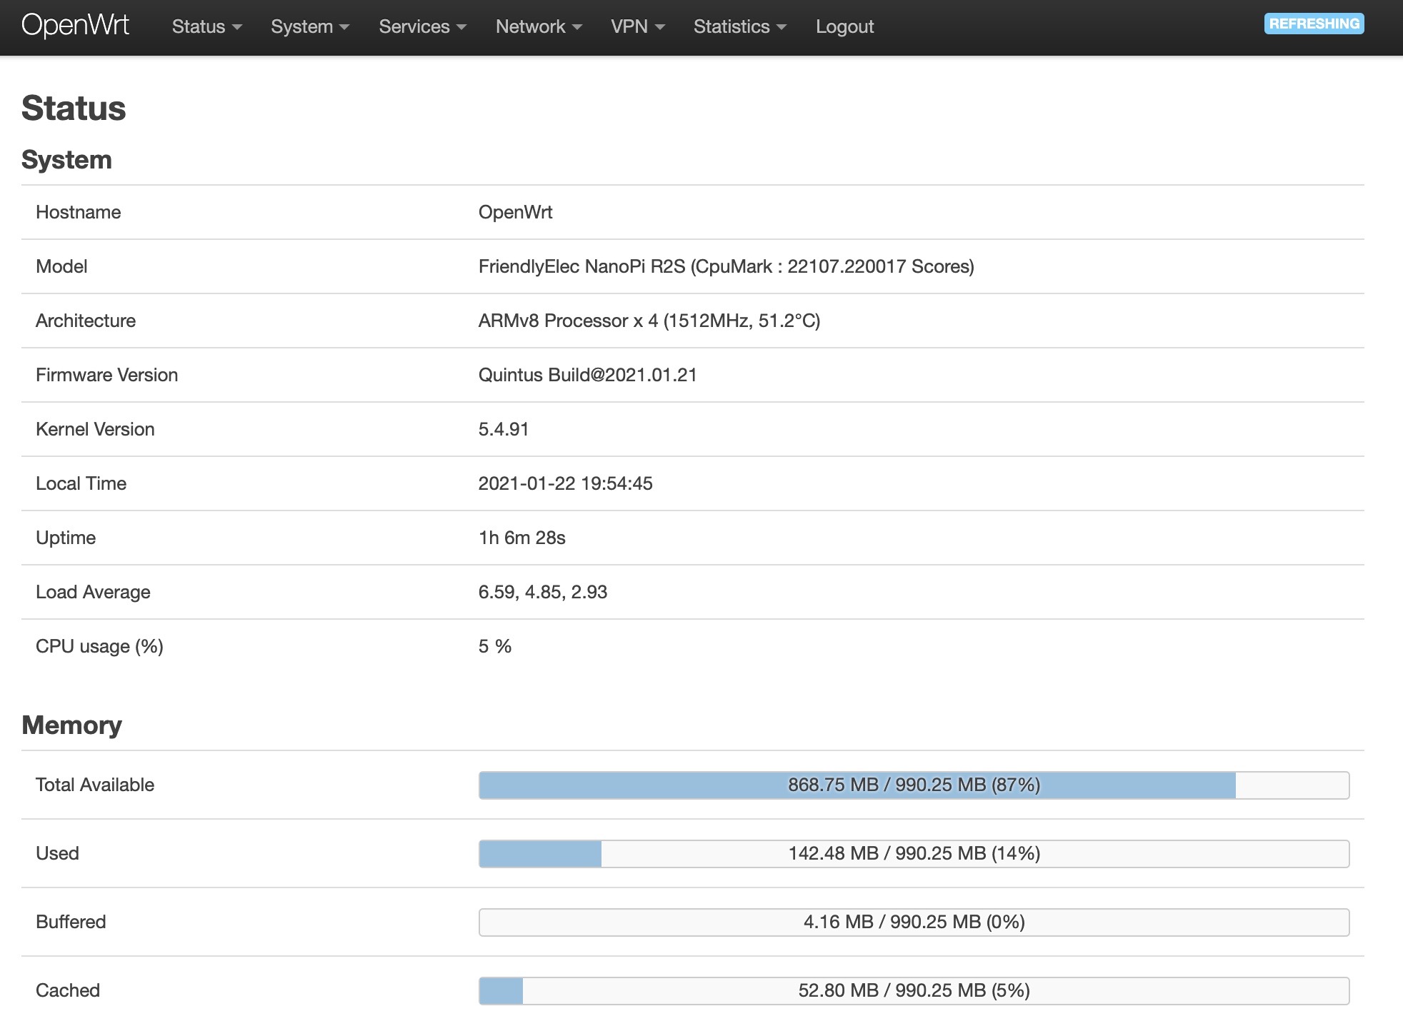Click the Firmware Version value
The image size is (1403, 1031).
coord(587,375)
